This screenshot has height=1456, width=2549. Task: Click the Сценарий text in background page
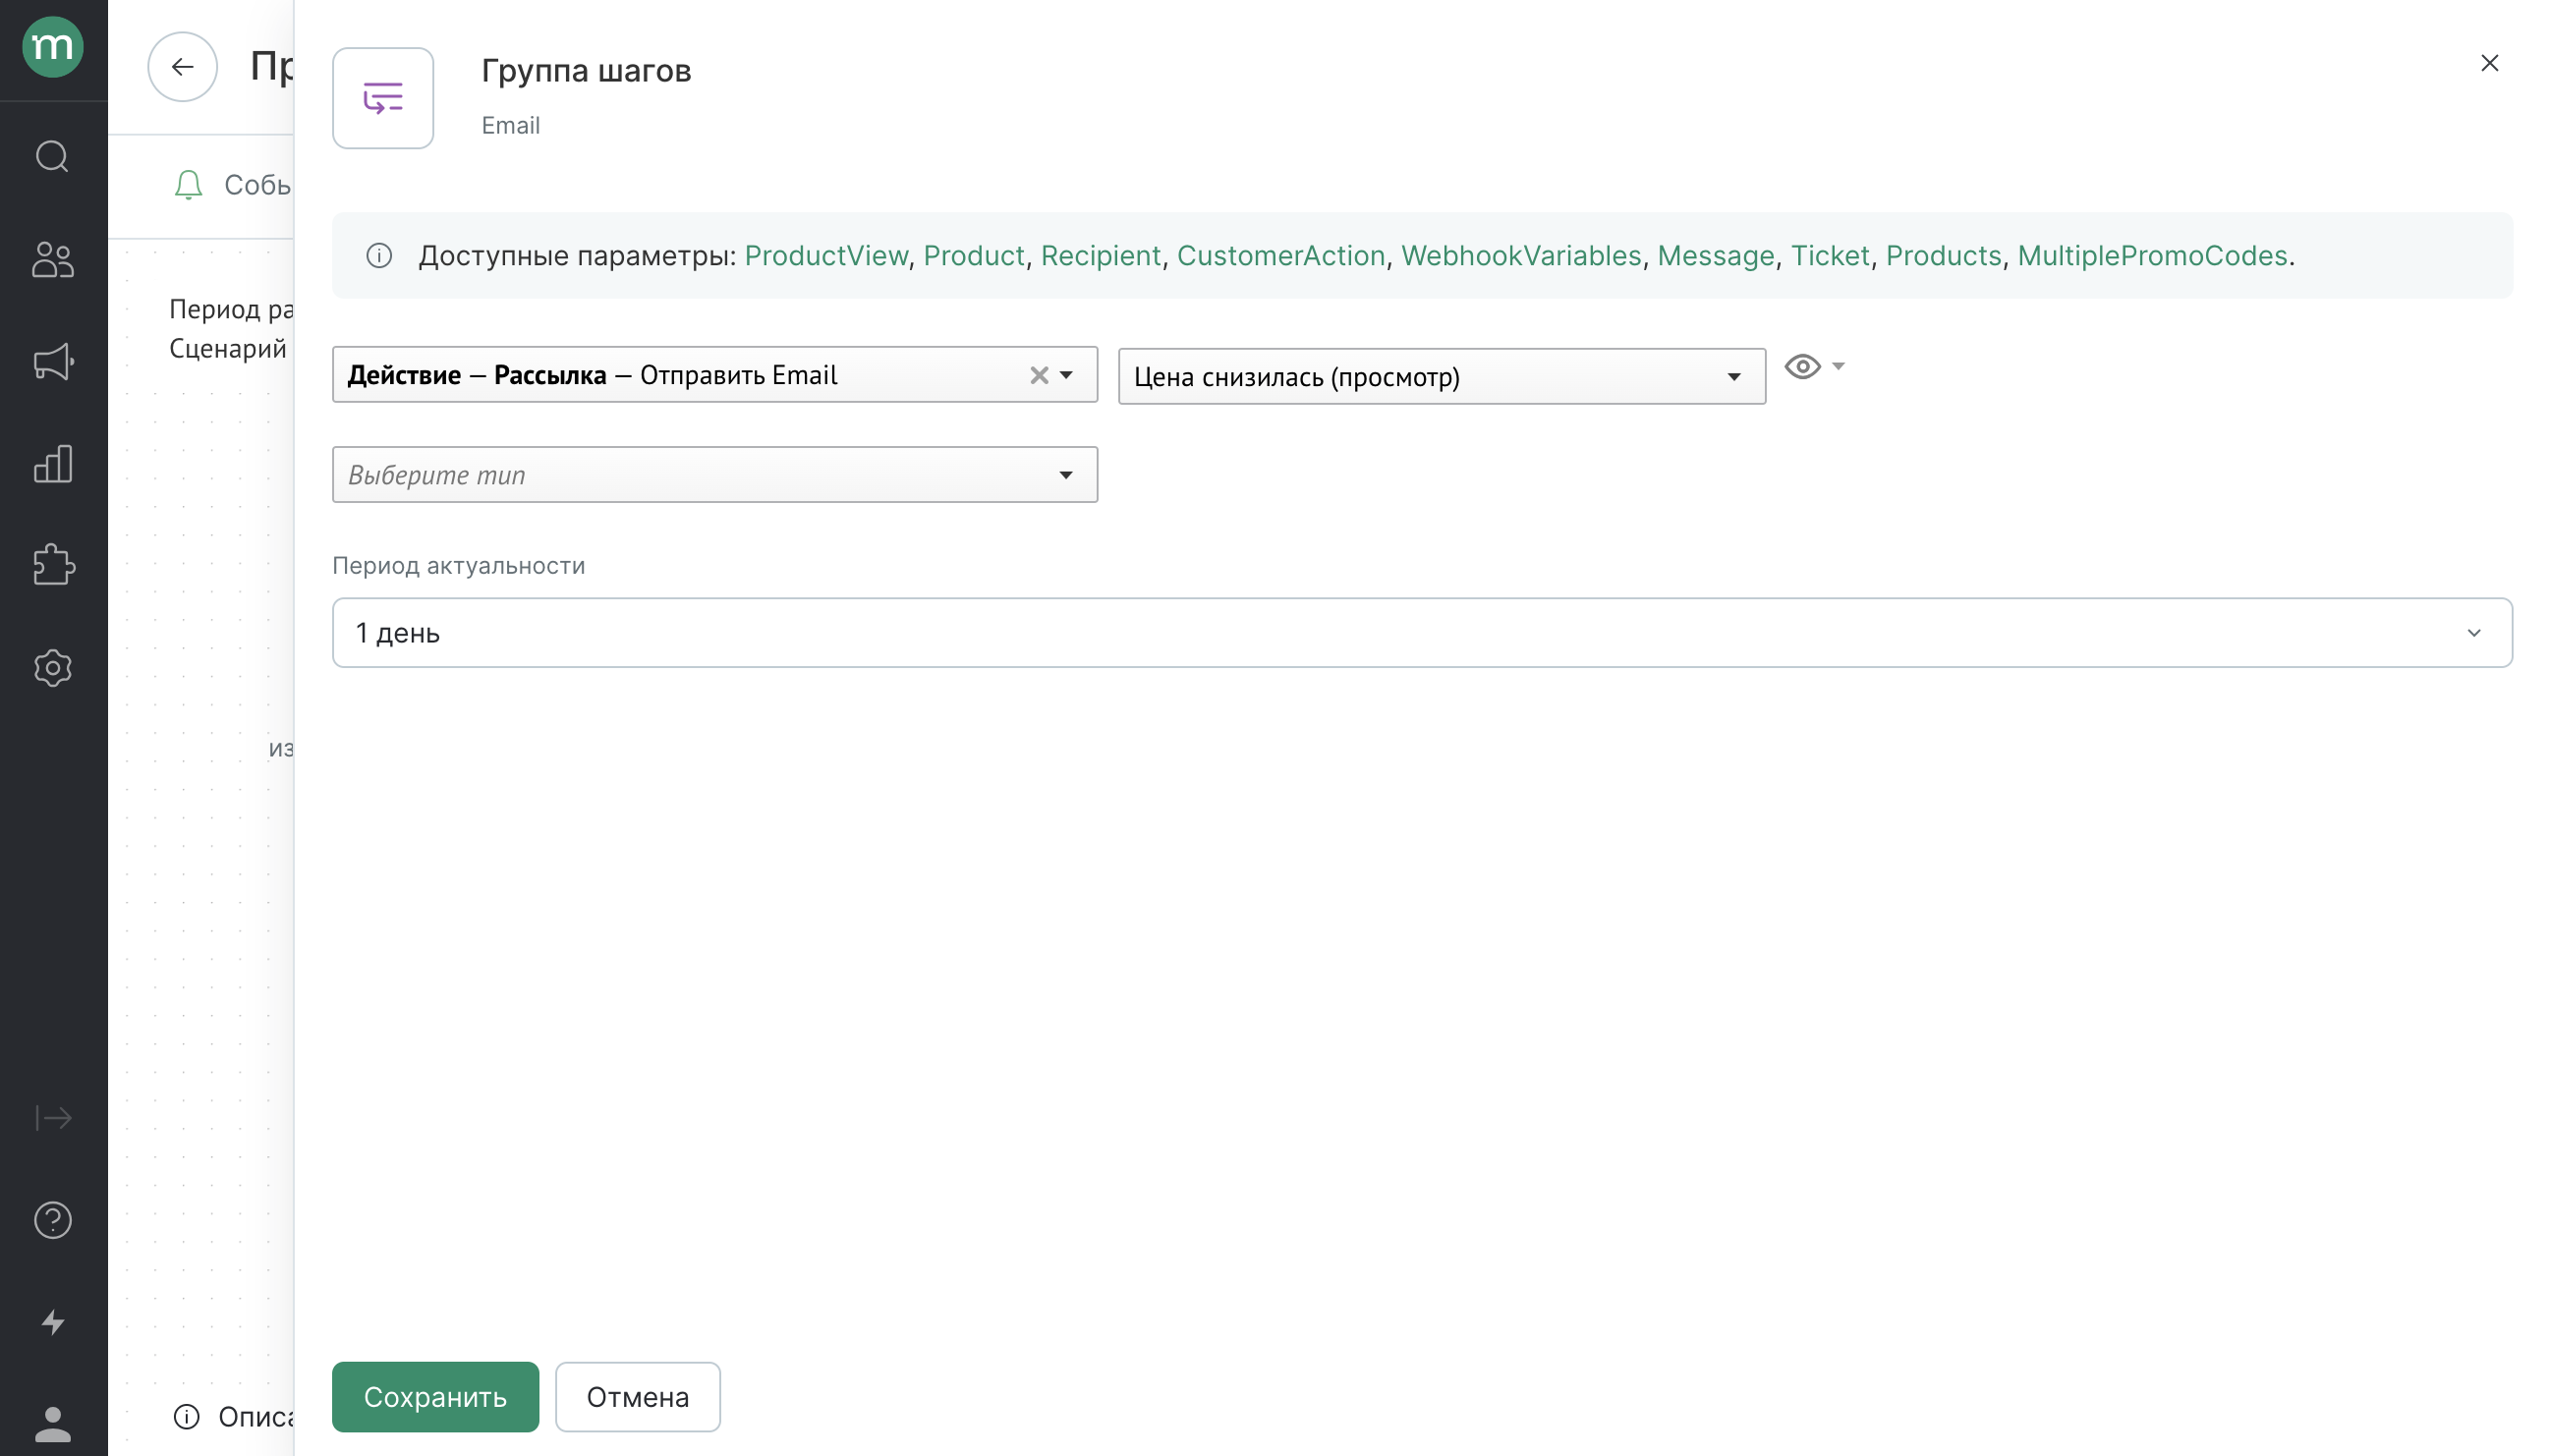point(227,349)
